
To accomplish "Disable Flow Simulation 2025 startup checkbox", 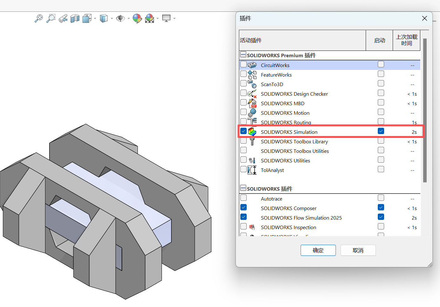I will [x=381, y=217].
